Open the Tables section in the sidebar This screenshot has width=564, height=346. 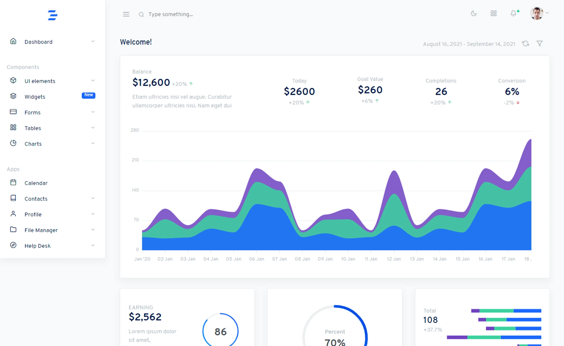[x=33, y=128]
